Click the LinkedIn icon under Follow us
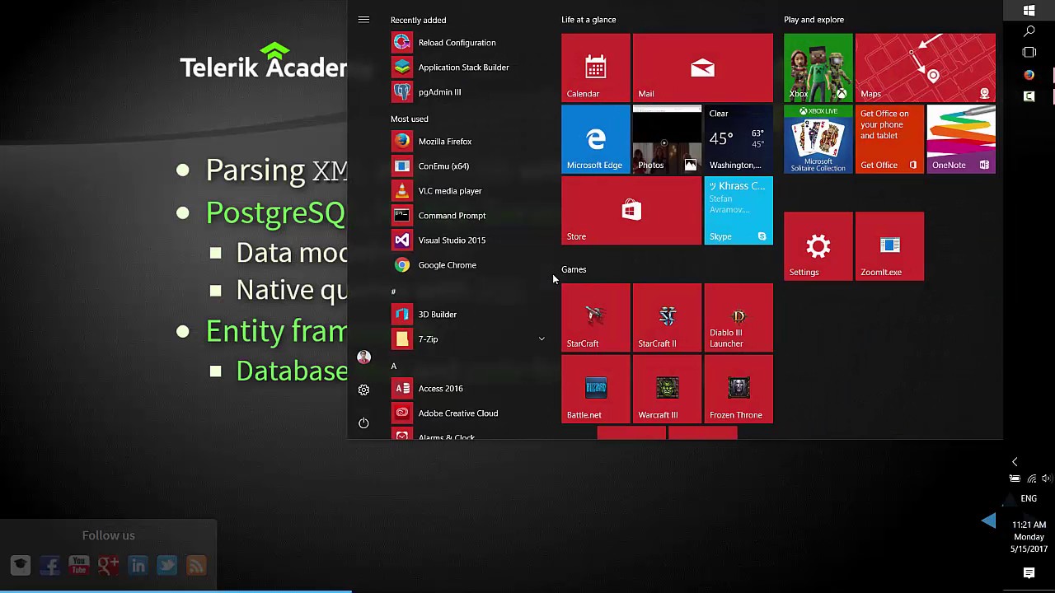 (x=138, y=565)
